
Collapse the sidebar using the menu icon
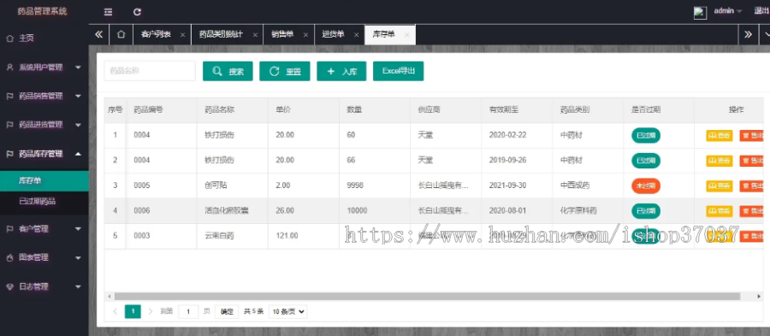108,12
